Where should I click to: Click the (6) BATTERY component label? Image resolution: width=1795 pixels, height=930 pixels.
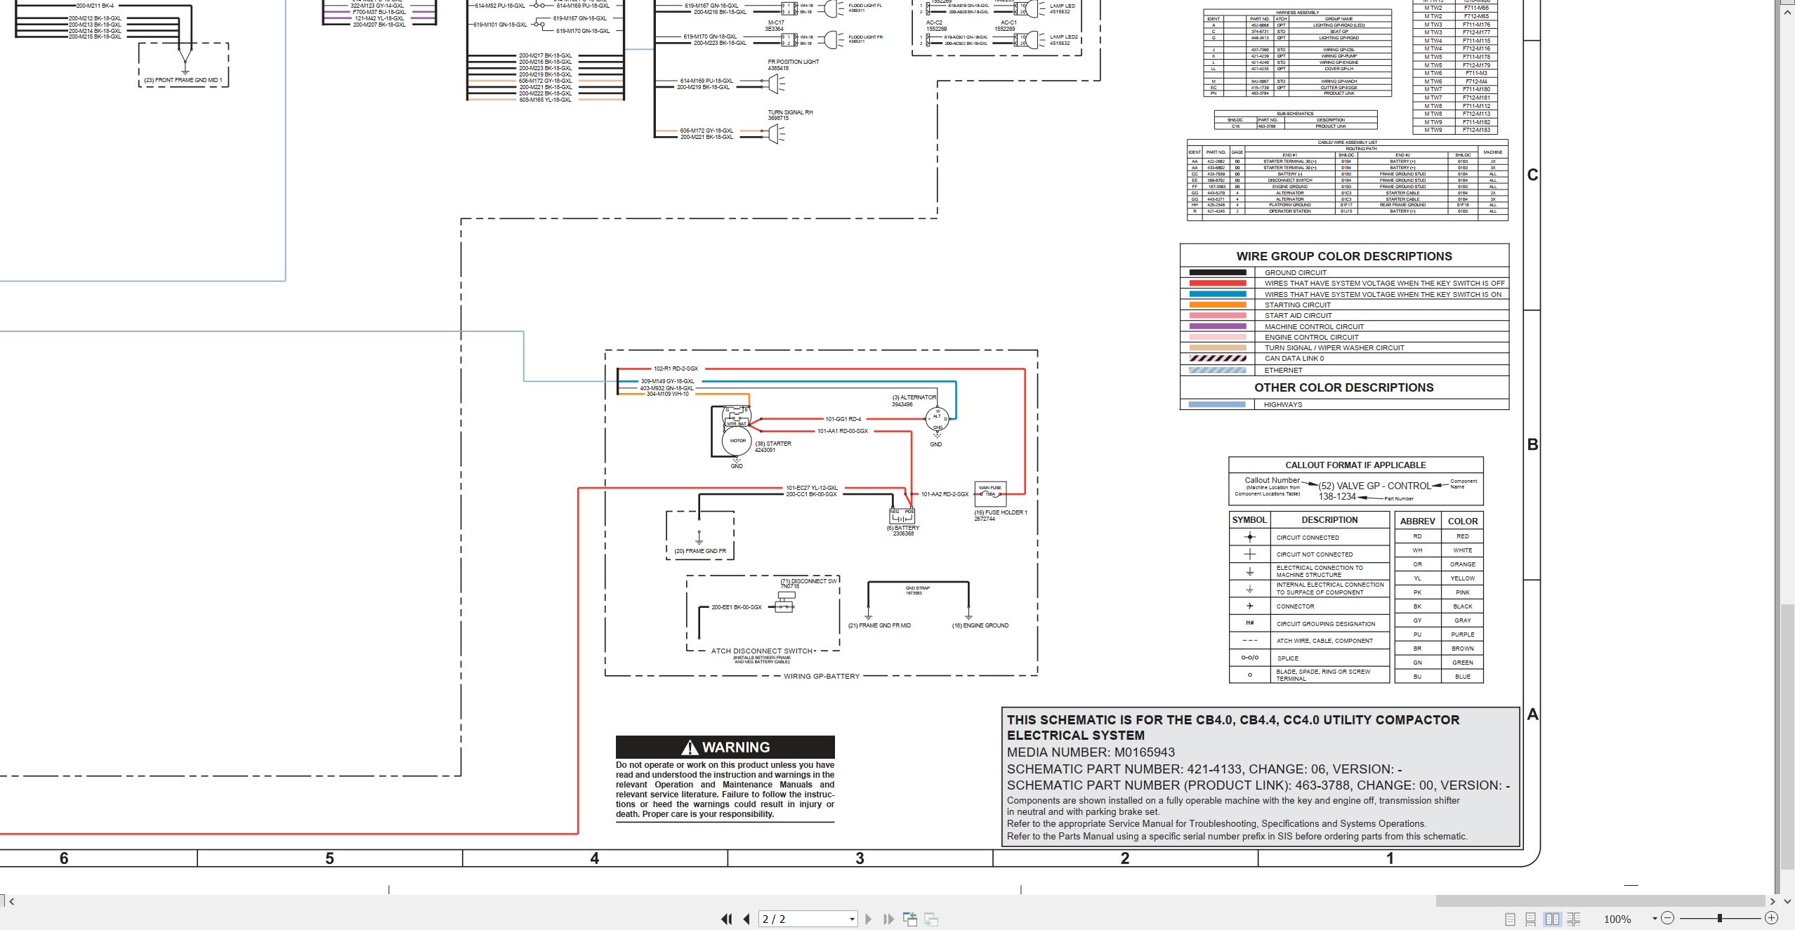coord(903,528)
